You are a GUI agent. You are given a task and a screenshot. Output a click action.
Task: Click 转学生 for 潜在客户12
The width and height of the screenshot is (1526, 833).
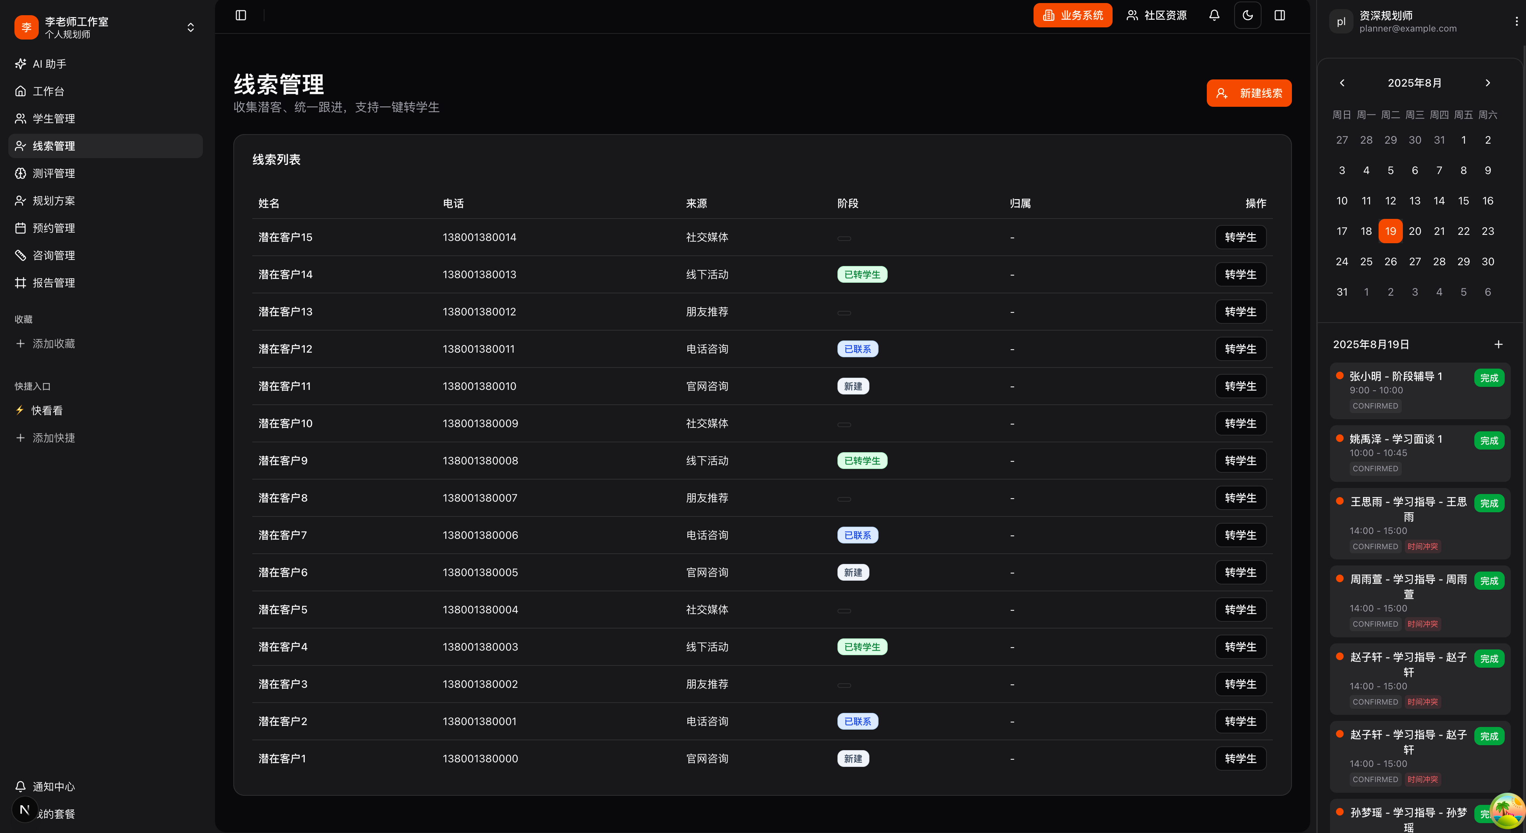tap(1240, 349)
